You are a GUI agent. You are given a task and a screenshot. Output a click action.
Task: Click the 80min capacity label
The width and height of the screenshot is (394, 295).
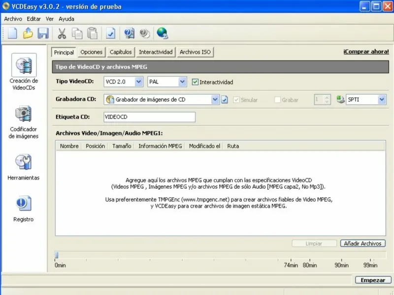tap(310, 265)
